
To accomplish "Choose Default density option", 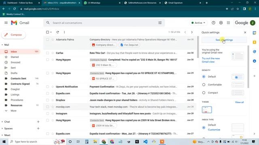I will point(204,77).
